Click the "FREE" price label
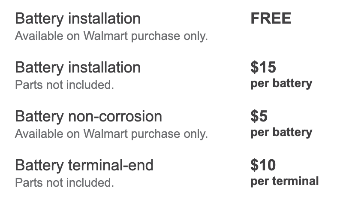 point(271,19)
